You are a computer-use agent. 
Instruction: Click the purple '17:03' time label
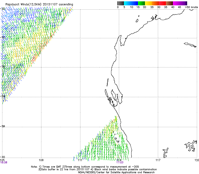(120, 162)
